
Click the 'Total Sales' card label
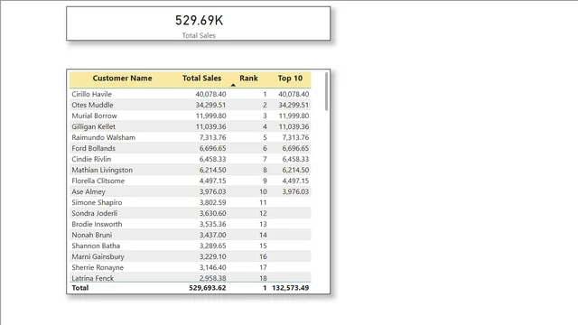pos(199,35)
